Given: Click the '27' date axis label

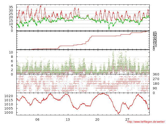Looking at the screenshot, I should pyautogui.click(x=127, y=120).
